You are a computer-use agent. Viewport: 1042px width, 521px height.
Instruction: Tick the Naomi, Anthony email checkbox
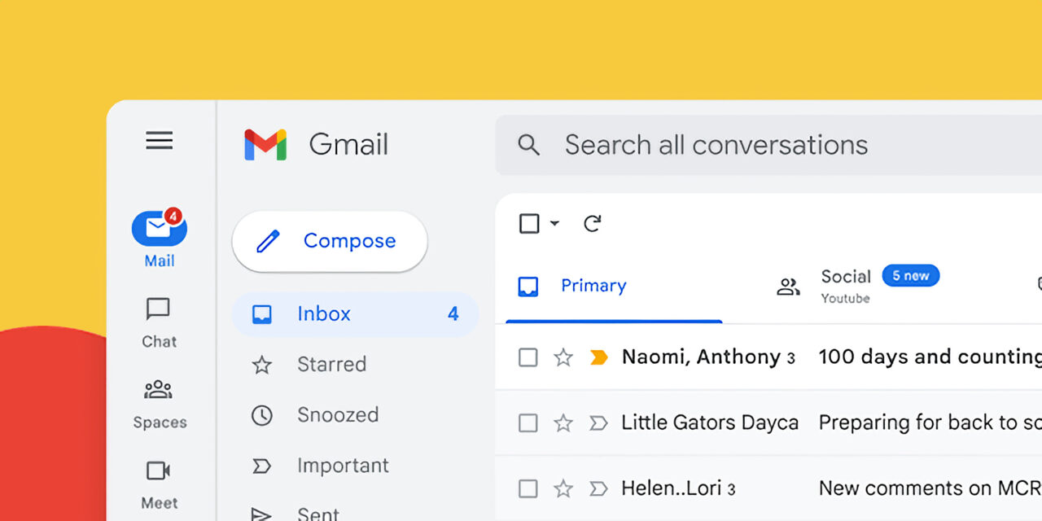pos(528,357)
